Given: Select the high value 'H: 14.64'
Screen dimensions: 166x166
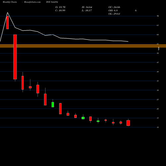Looking at the screenshot, I should pos(87,7).
